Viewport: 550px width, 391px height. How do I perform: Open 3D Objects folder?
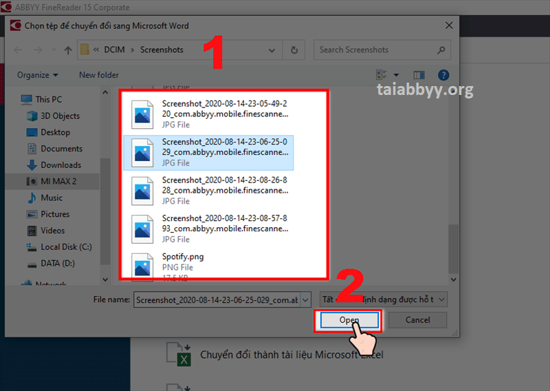60,116
